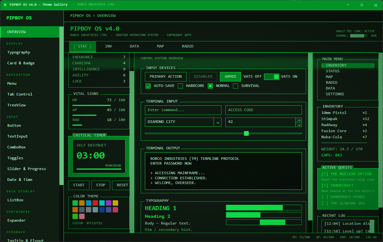Select the red swatch in Color Theme

95,203
